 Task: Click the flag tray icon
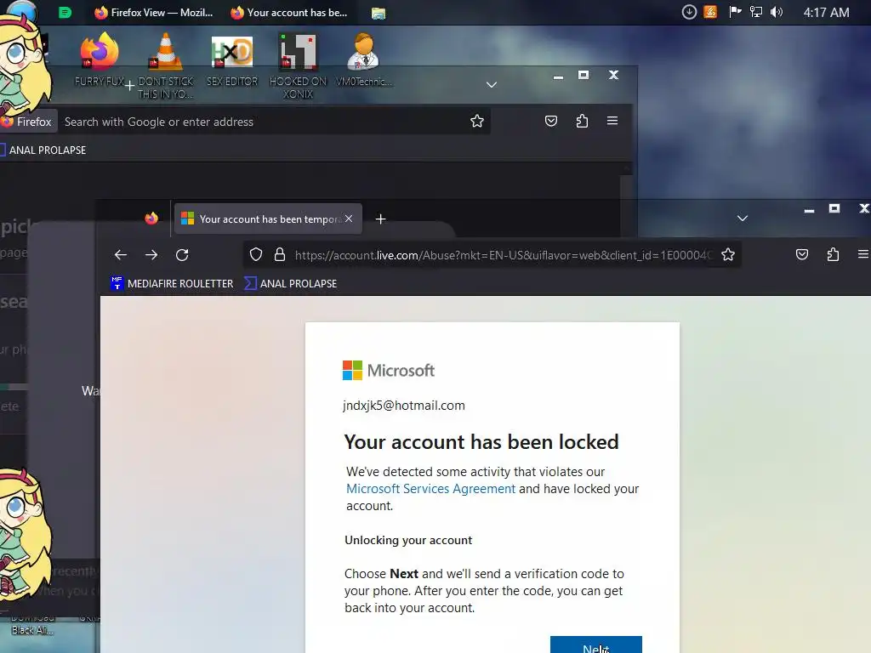click(735, 12)
